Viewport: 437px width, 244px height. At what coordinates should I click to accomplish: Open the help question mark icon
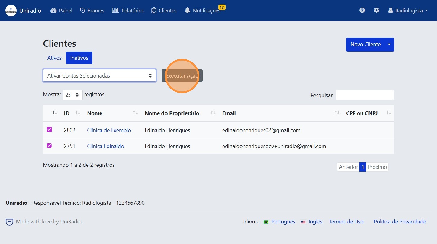(362, 11)
